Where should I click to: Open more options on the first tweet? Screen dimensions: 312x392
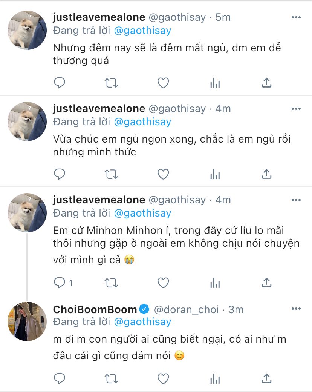pos(297,17)
